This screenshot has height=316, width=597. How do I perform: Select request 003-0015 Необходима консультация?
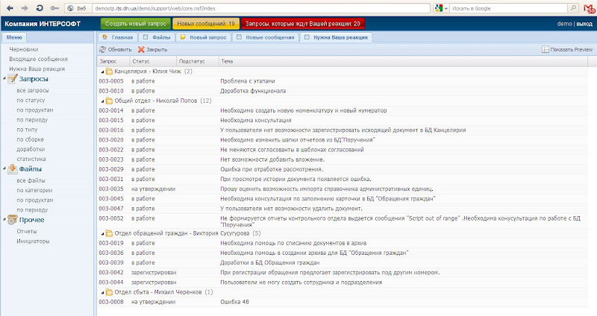pyautogui.click(x=342, y=120)
